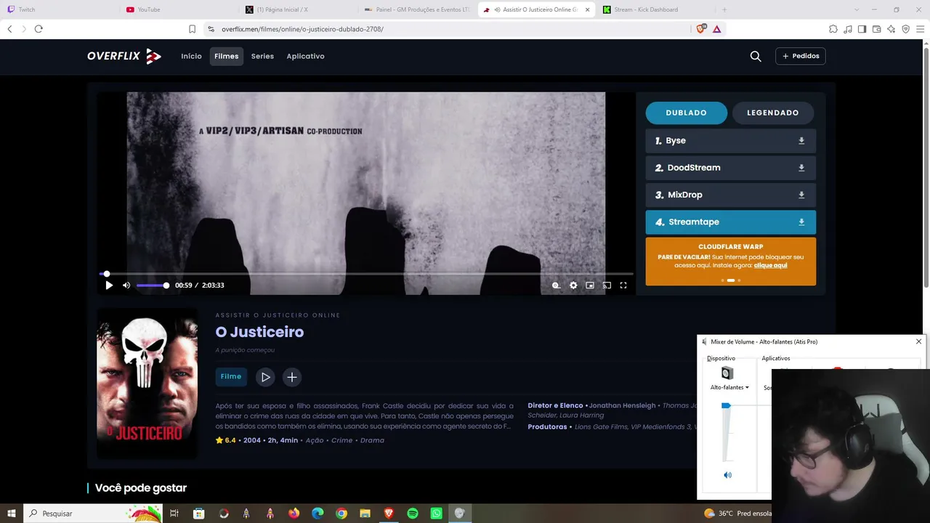Click the Overflix logo
The width and height of the screenshot is (930, 523).
[x=124, y=56]
